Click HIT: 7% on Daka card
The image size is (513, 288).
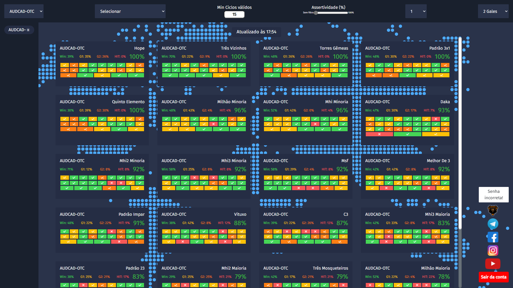coord(429,110)
